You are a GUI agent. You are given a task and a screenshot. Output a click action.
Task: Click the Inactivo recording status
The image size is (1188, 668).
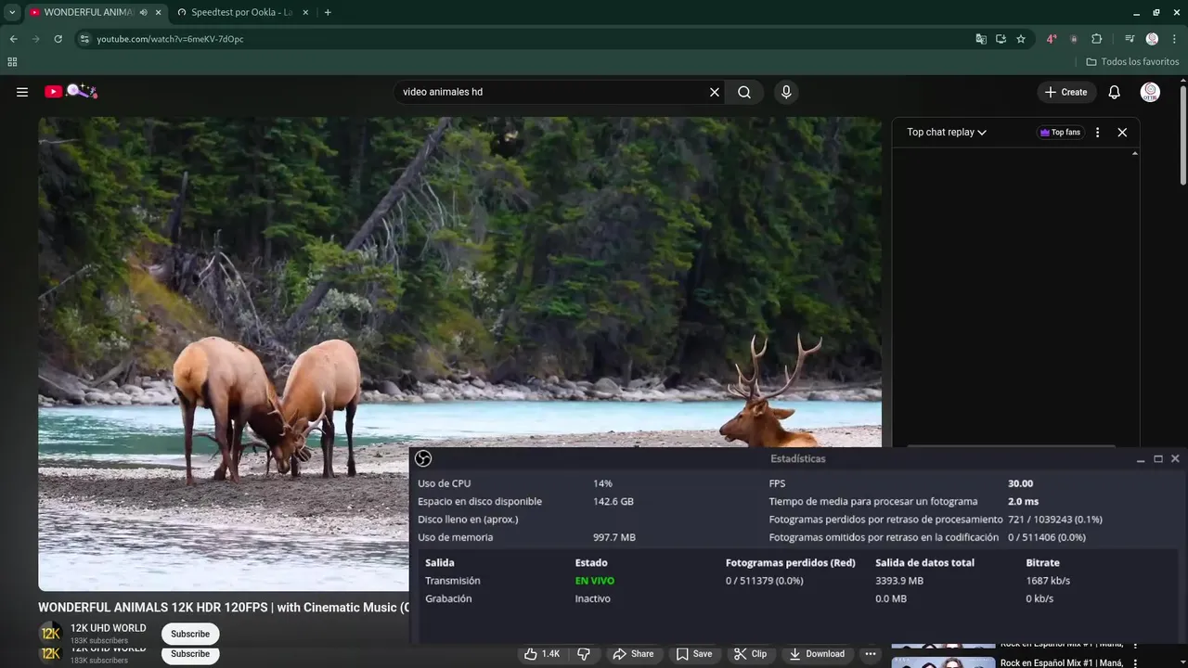[x=593, y=598]
